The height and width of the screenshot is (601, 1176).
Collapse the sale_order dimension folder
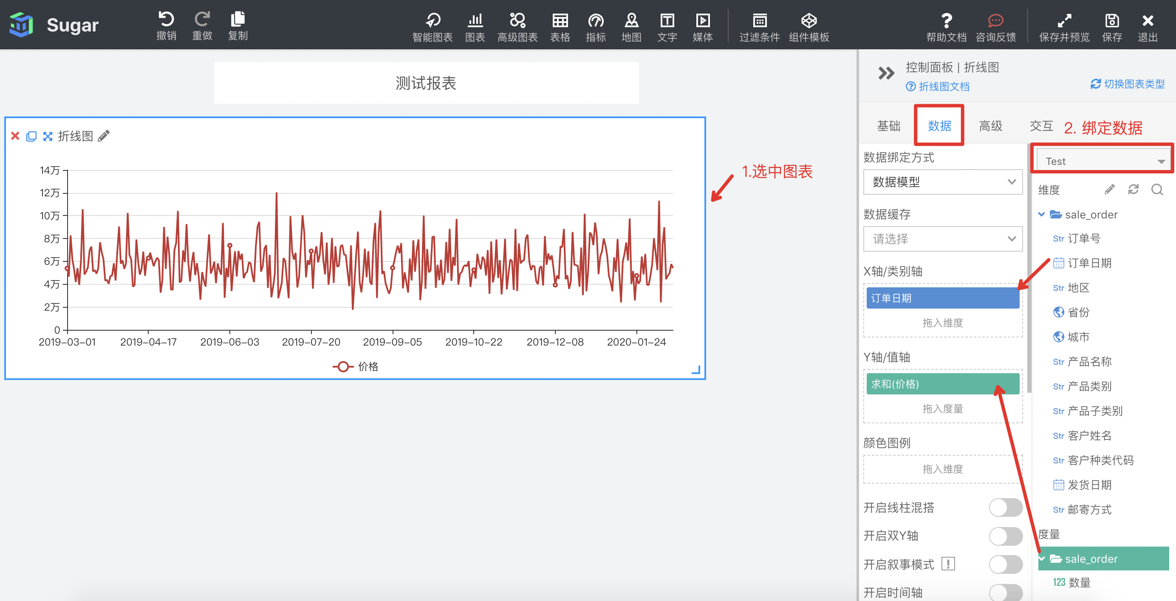point(1041,214)
